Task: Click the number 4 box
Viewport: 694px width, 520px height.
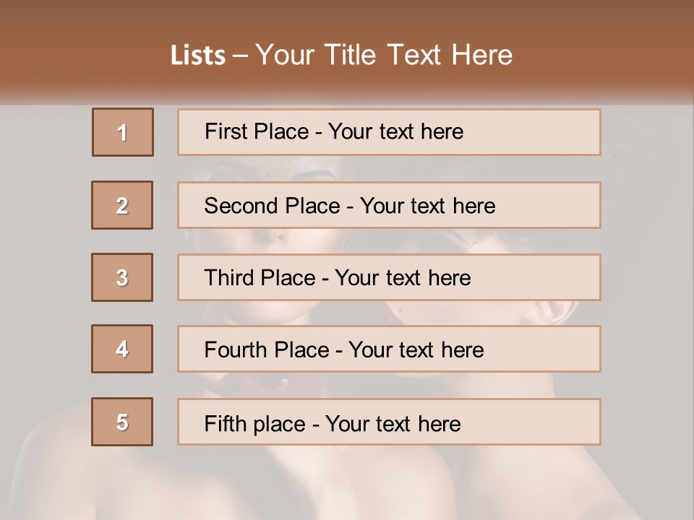Action: [x=122, y=349]
